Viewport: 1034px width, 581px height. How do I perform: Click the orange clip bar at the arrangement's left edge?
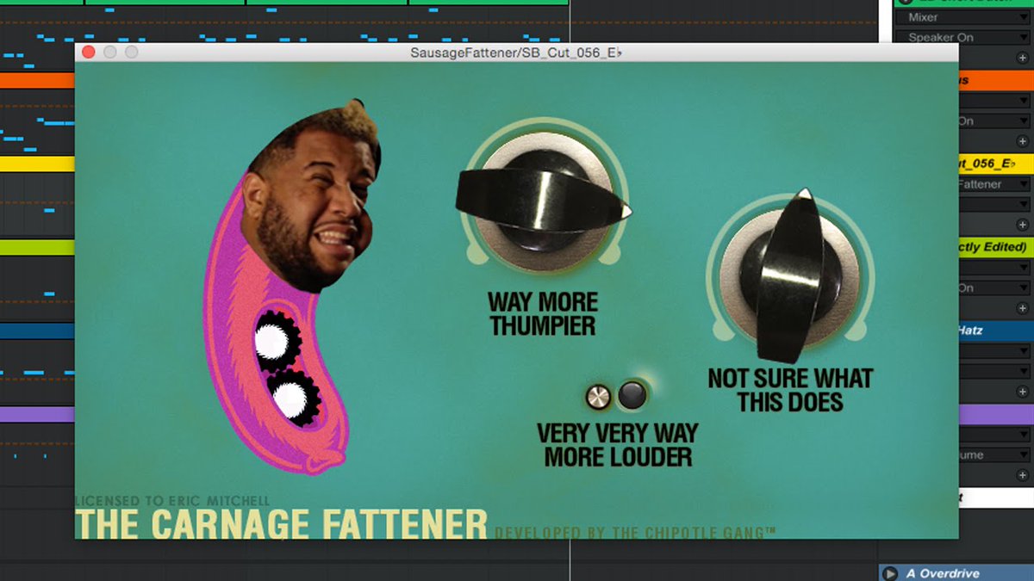click(37, 81)
